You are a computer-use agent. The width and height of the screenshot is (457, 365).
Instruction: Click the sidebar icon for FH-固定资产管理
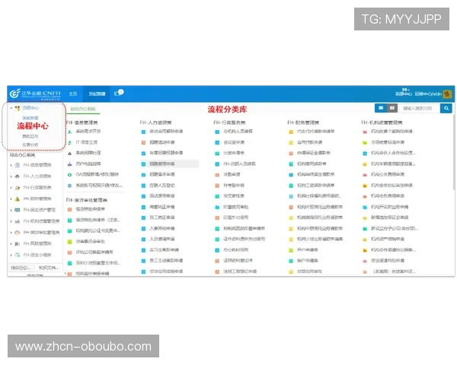[x=18, y=210]
